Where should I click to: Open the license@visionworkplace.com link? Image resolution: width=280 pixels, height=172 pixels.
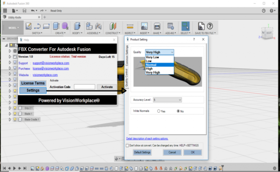pos(51,68)
